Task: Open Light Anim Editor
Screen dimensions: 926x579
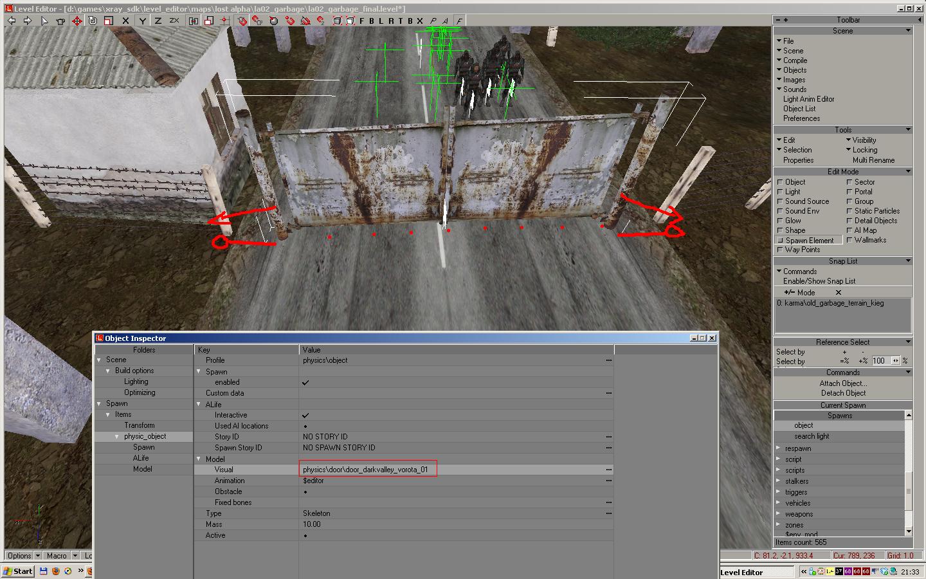Action: (808, 99)
